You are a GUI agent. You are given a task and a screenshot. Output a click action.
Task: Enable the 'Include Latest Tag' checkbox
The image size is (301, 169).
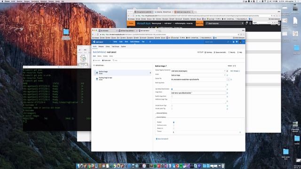click(x=172, y=108)
